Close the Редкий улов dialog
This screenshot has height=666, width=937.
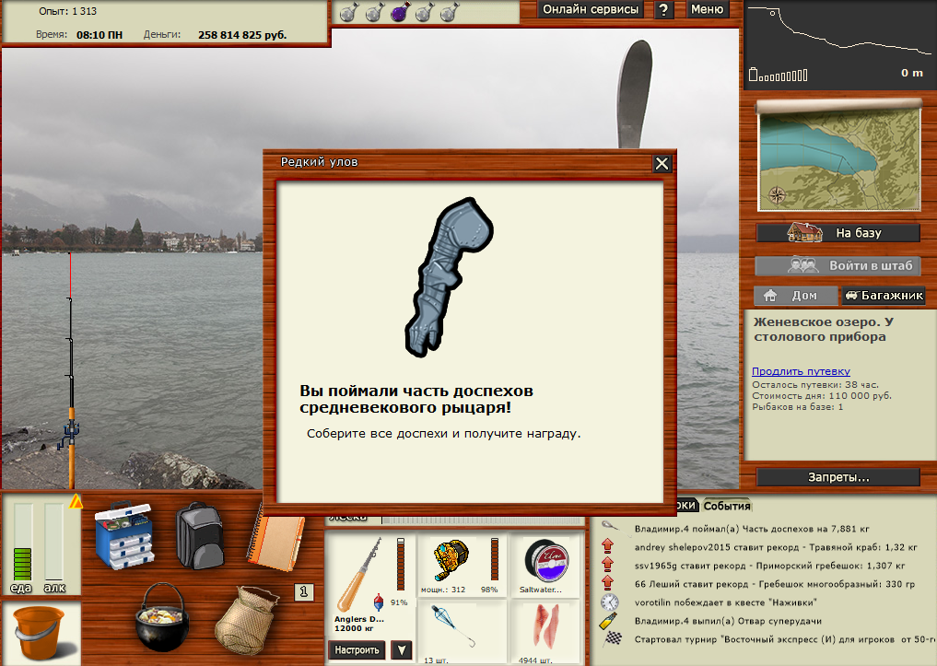(662, 164)
